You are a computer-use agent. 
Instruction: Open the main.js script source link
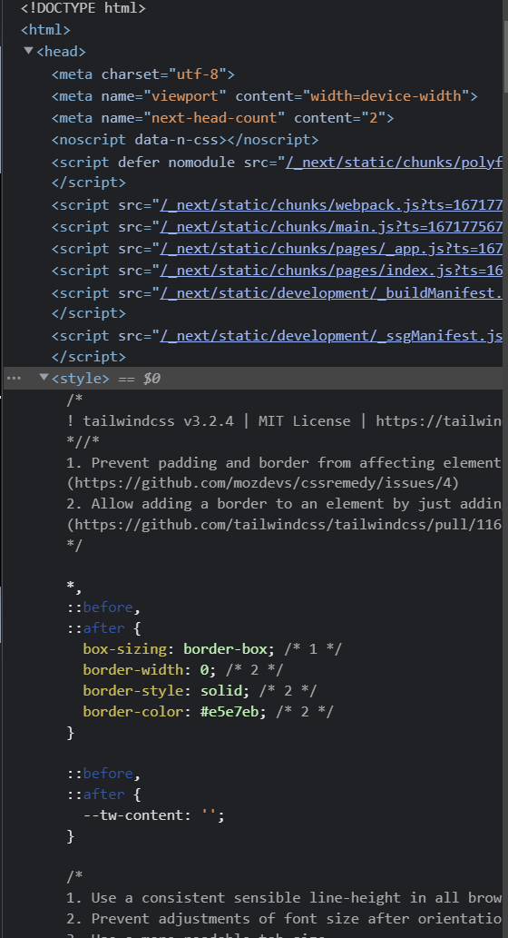[x=330, y=227]
